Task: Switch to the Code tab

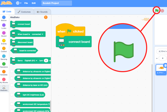Action: pos(7,11)
